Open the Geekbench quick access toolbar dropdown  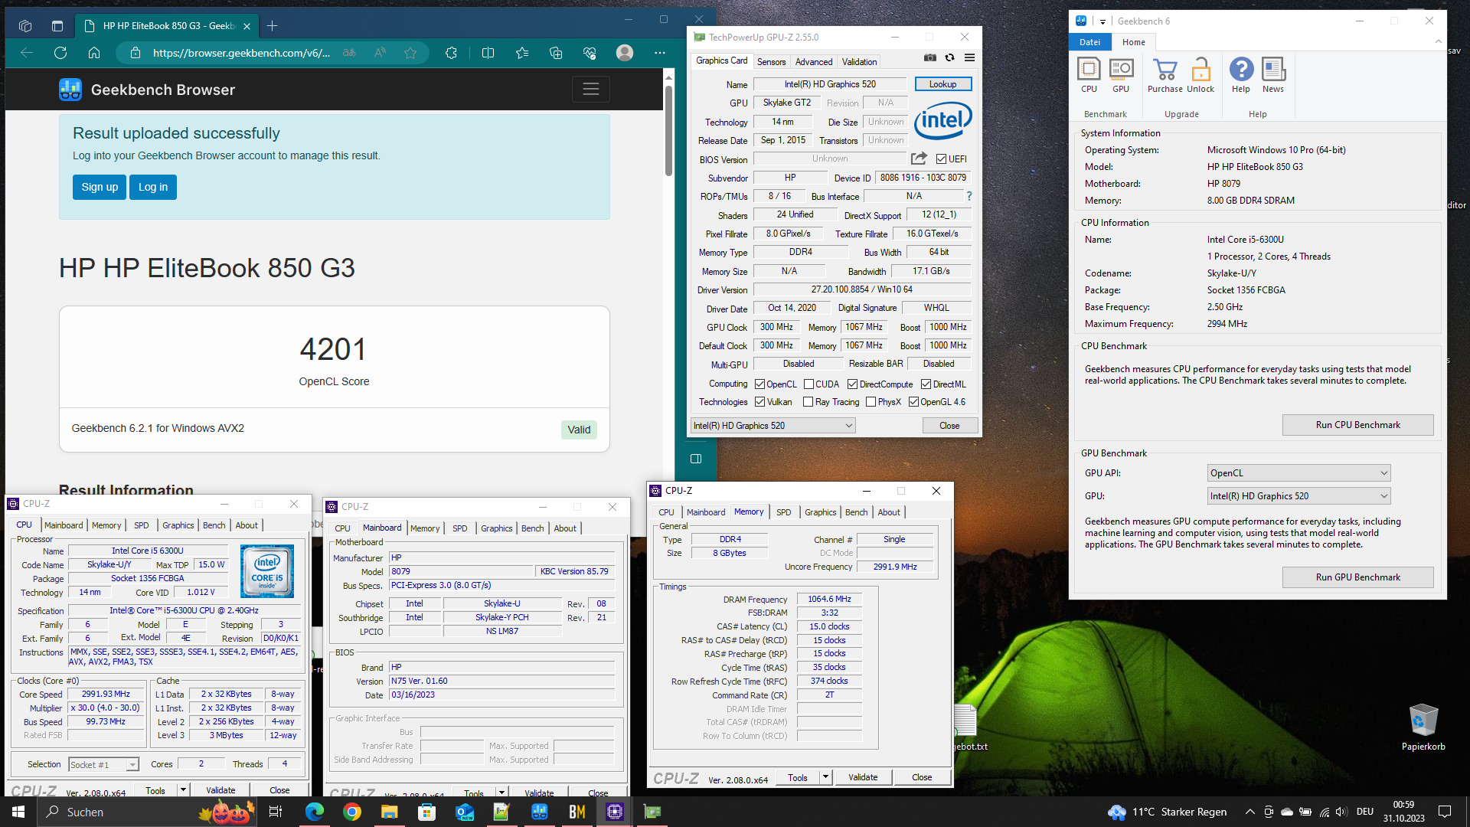[x=1102, y=21]
